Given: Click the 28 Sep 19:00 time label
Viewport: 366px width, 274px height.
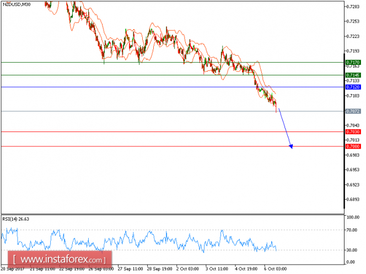Looking at the screenshot, I should point(160,269).
